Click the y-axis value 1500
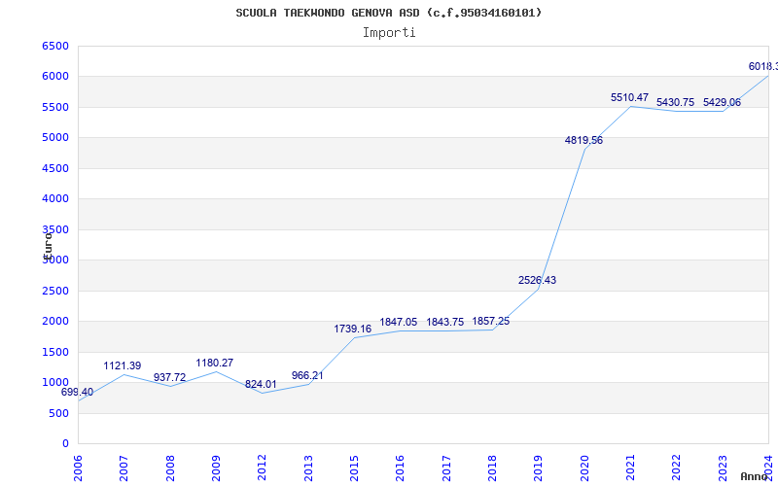The image size is (778, 486). coord(55,352)
